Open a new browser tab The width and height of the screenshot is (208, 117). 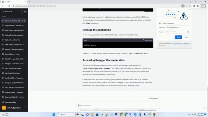tap(29, 2)
